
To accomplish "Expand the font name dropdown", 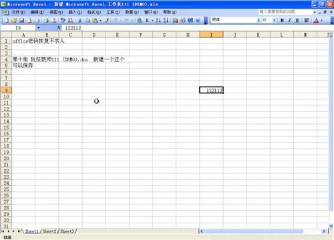I will [259, 20].
